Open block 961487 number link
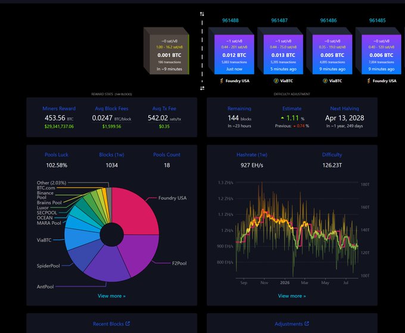This screenshot has height=333, width=405. pos(279,20)
